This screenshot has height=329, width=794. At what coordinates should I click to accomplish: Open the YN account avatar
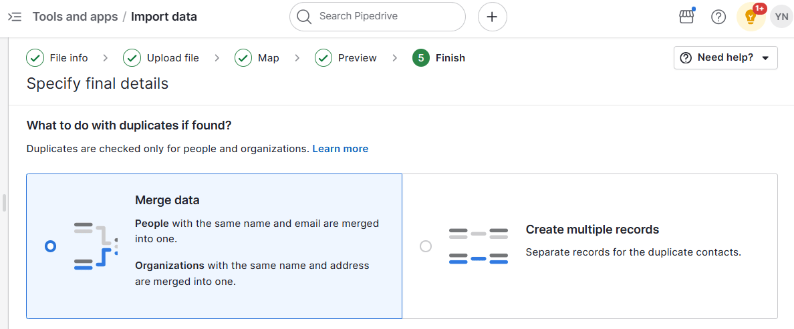pyautogui.click(x=781, y=17)
